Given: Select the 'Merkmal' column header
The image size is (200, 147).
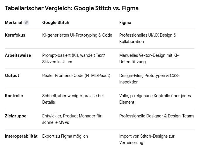Looking at the screenshot, I should click(13, 23).
